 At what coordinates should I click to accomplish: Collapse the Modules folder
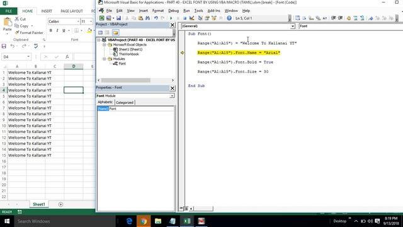pos(105,59)
